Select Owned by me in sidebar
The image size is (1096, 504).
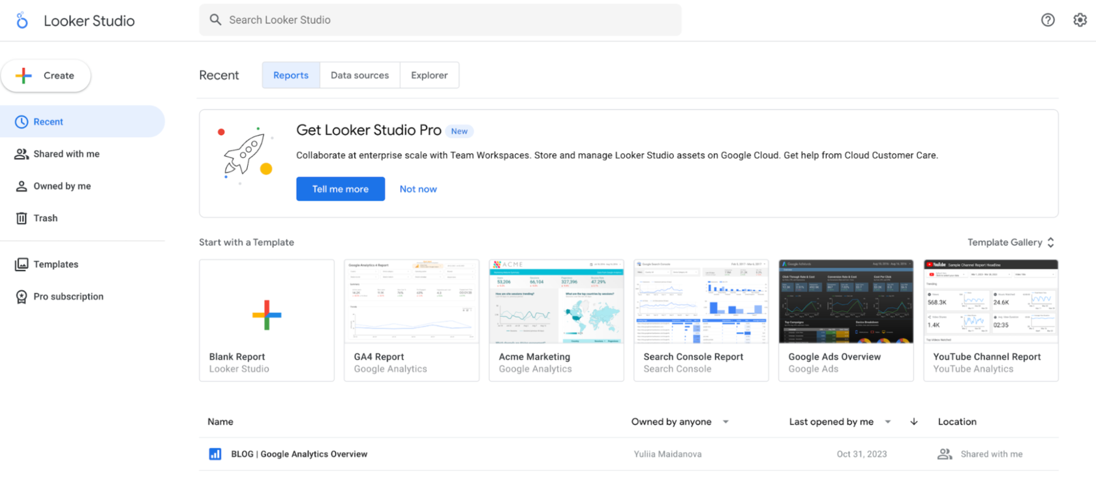click(x=62, y=186)
